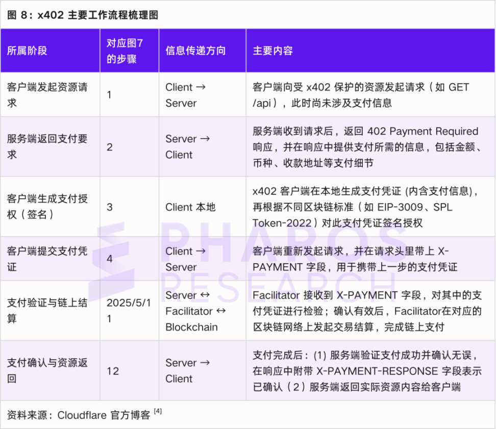Click the step number 12 cell
Screen dimensions: 496x429
coord(113,371)
